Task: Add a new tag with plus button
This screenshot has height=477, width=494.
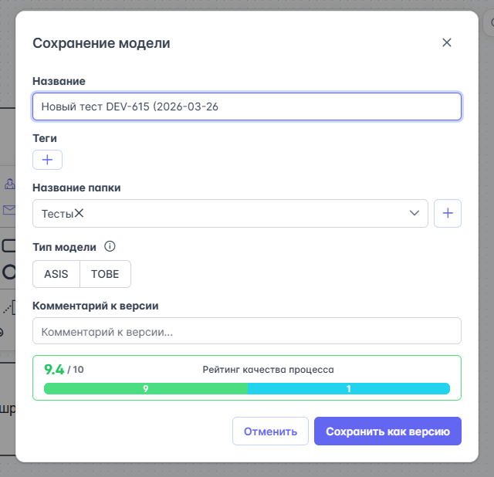Action: (47, 160)
